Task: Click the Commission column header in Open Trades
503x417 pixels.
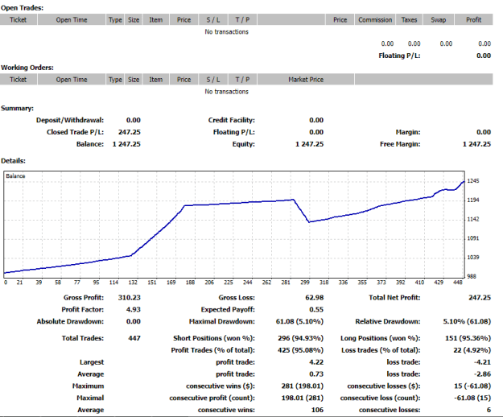Action: coord(375,19)
